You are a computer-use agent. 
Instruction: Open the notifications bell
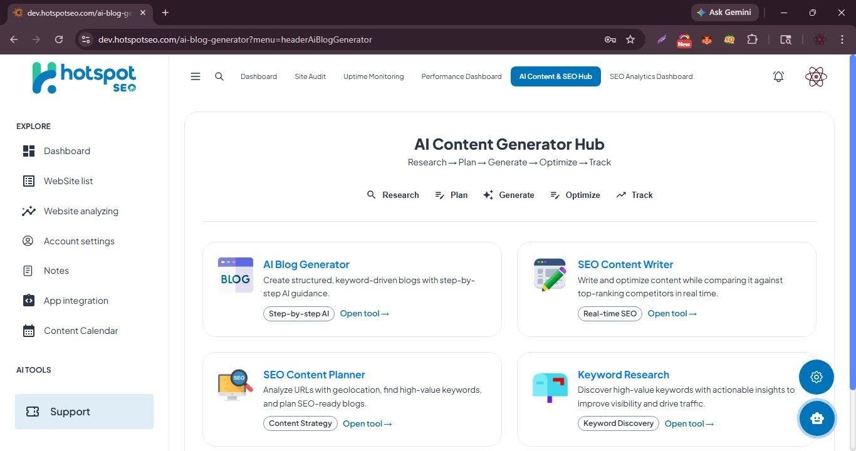pyautogui.click(x=778, y=76)
